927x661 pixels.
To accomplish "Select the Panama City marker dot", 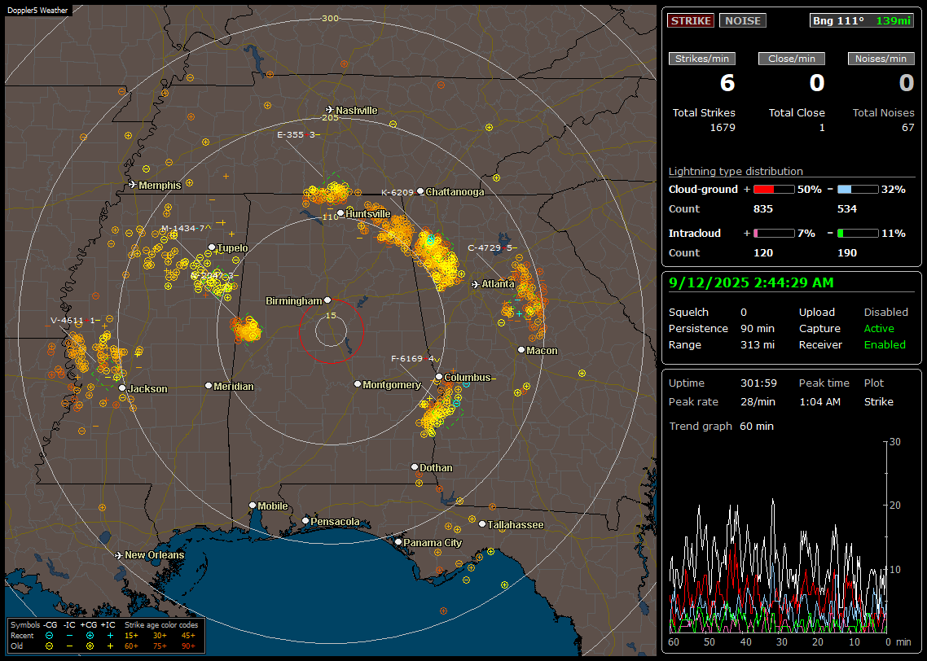I will (398, 541).
